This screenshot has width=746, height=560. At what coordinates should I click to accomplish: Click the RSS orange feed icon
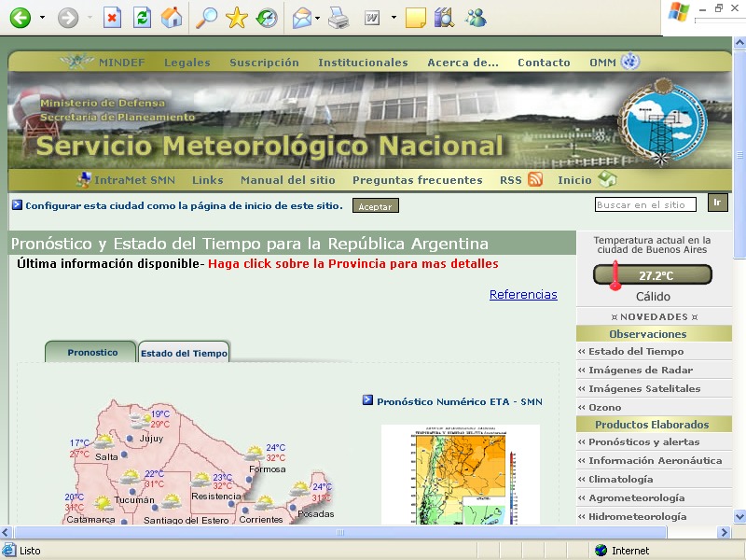point(535,179)
